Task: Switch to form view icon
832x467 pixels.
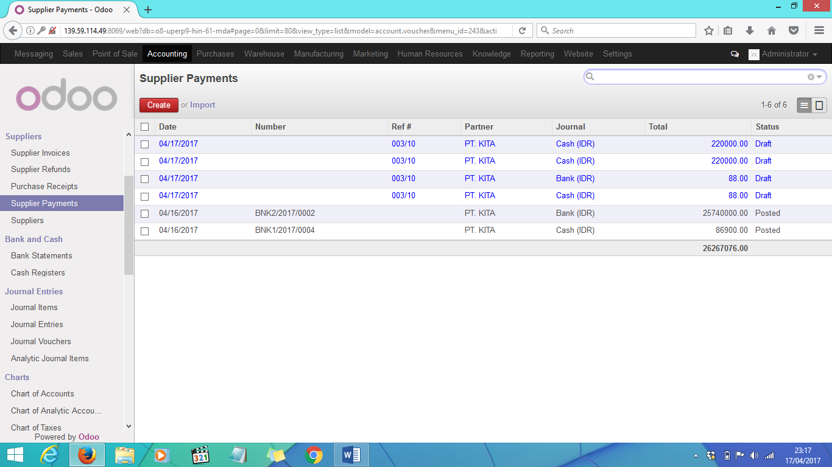Action: point(819,105)
